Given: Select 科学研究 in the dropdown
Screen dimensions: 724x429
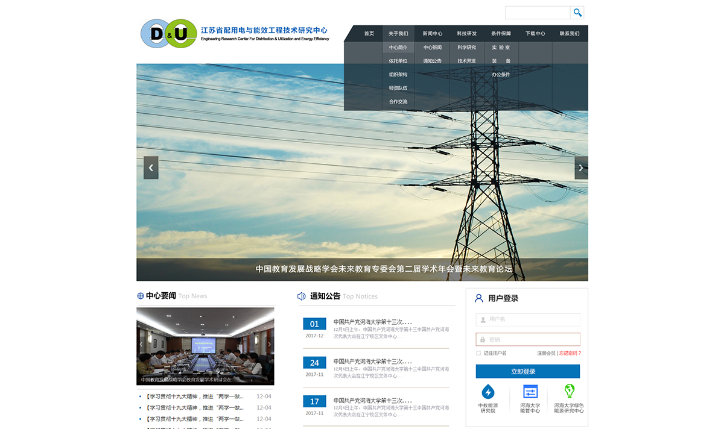Looking at the screenshot, I should coord(467,48).
